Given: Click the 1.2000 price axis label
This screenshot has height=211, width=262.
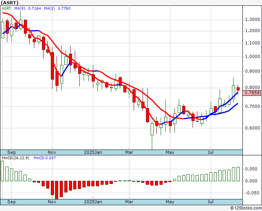Looking at the screenshot, I should 252,31.
